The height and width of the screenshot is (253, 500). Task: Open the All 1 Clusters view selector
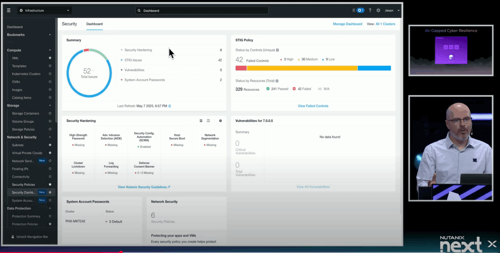[x=385, y=24]
